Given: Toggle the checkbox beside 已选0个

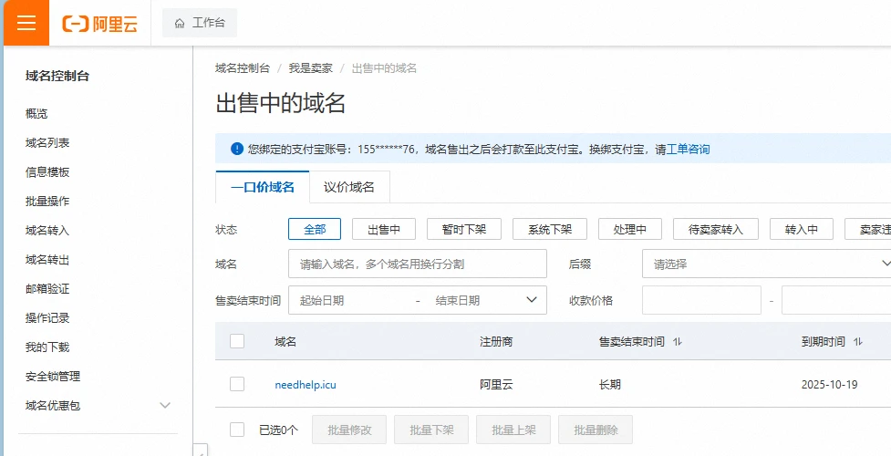Looking at the screenshot, I should [x=237, y=430].
